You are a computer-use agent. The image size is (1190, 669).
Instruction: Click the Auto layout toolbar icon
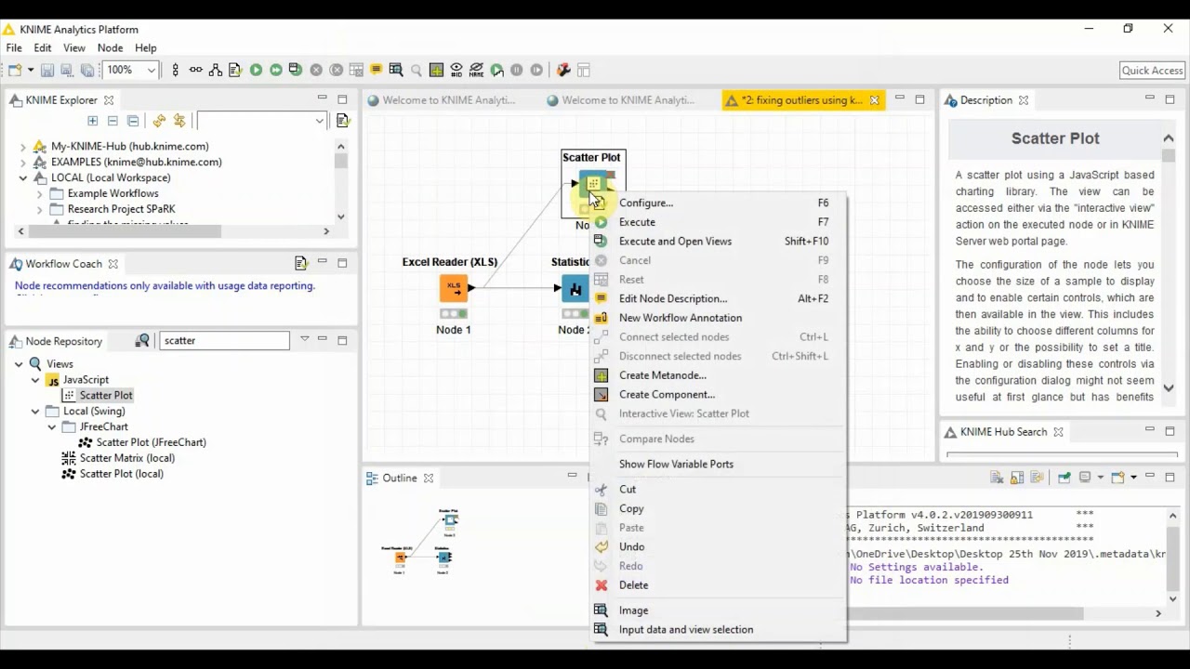(x=215, y=70)
